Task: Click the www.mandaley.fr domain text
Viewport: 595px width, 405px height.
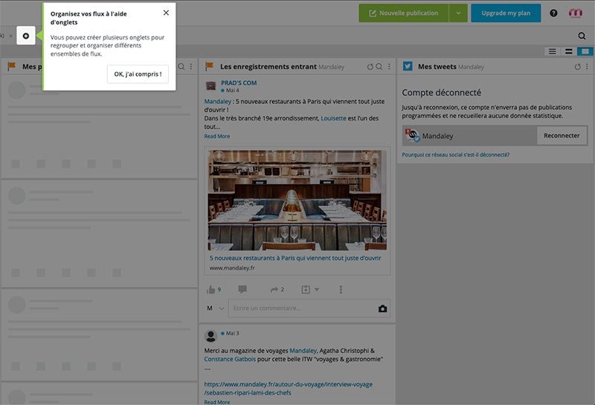Action: tap(232, 268)
